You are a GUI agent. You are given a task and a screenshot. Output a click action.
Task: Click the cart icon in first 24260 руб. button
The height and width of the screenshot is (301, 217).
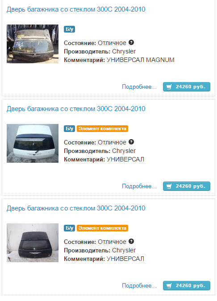point(169,87)
